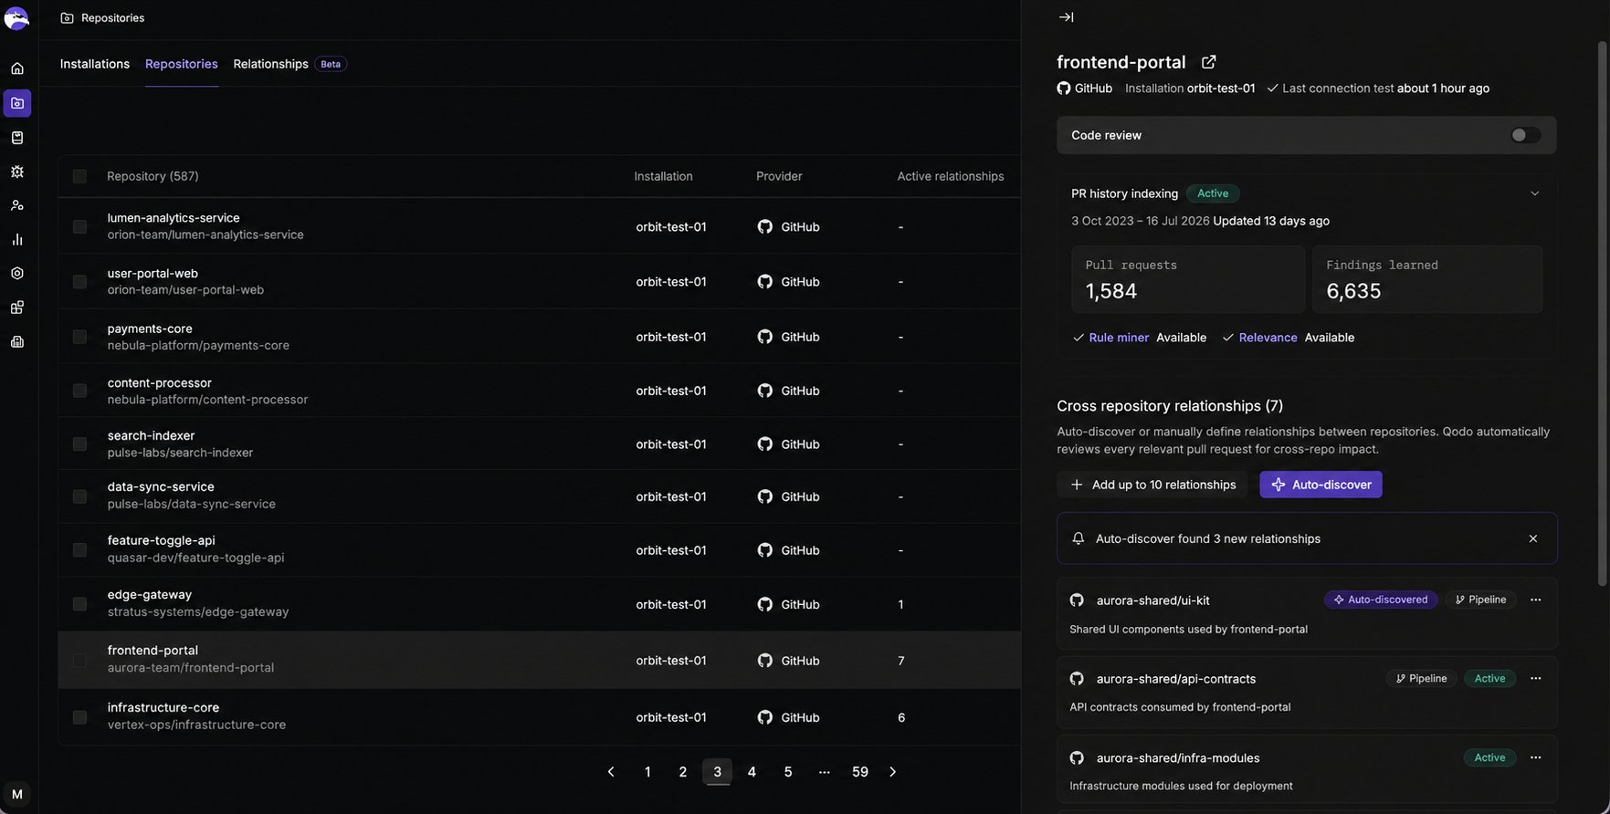Open the settings cog icon in sidebar
The width and height of the screenshot is (1610, 814).
(x=17, y=273)
